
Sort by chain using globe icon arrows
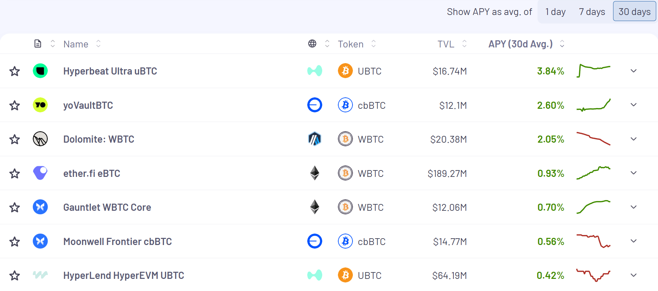click(x=327, y=44)
